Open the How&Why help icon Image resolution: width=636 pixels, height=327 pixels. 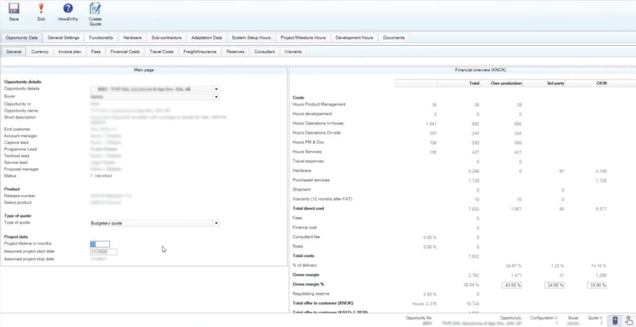click(68, 9)
